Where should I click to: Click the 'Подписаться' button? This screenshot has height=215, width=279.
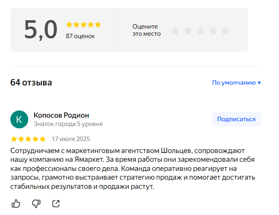pyautogui.click(x=236, y=119)
